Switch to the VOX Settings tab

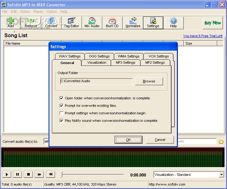[x=158, y=56]
